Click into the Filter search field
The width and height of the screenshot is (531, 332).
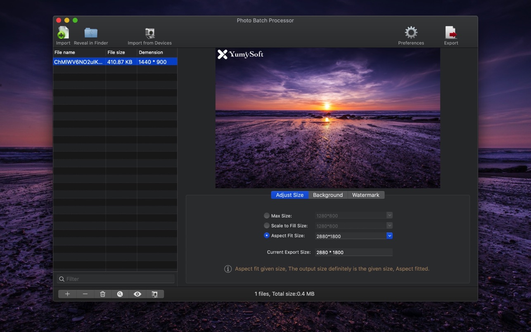click(116, 279)
